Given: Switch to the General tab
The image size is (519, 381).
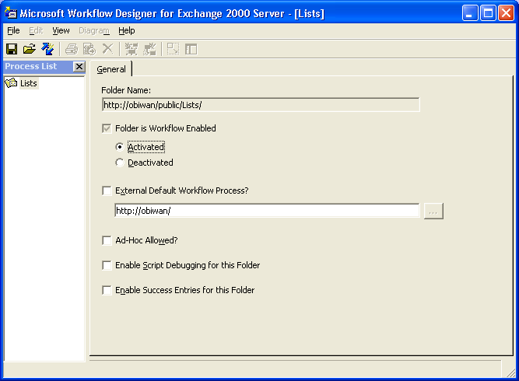Looking at the screenshot, I should (111, 69).
